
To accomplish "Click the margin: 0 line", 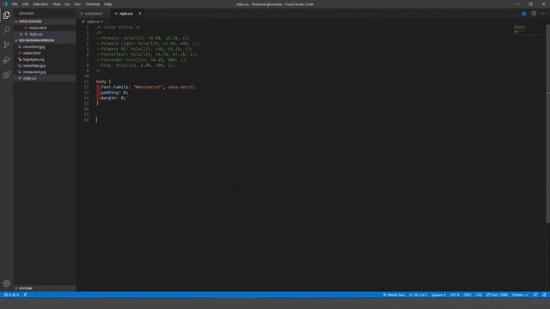I will pos(113,98).
